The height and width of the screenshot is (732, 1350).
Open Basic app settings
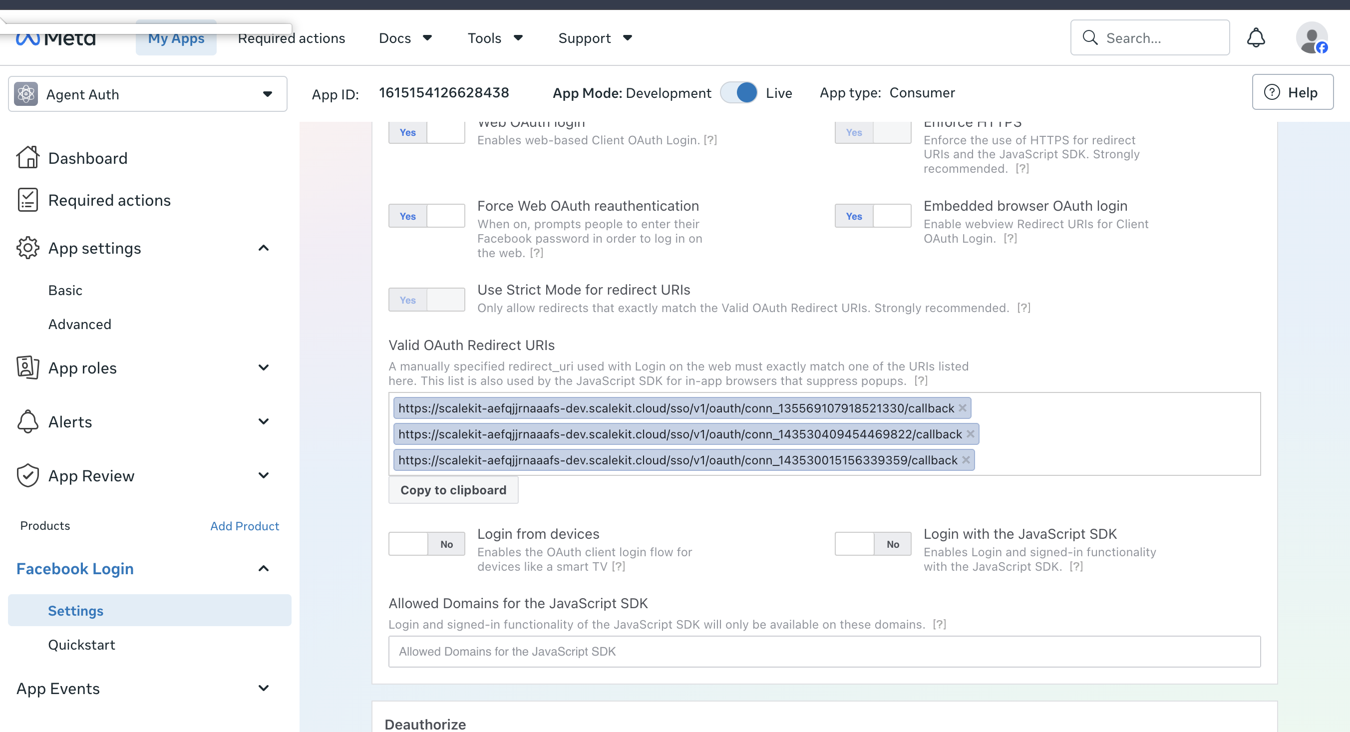(65, 290)
